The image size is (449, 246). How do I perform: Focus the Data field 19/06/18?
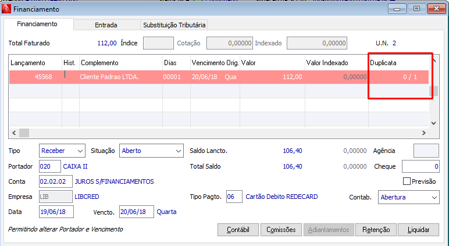click(x=56, y=212)
